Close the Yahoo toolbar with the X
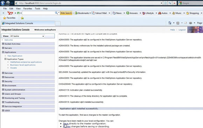The height and width of the screenshot is (128, 203). [3, 13]
